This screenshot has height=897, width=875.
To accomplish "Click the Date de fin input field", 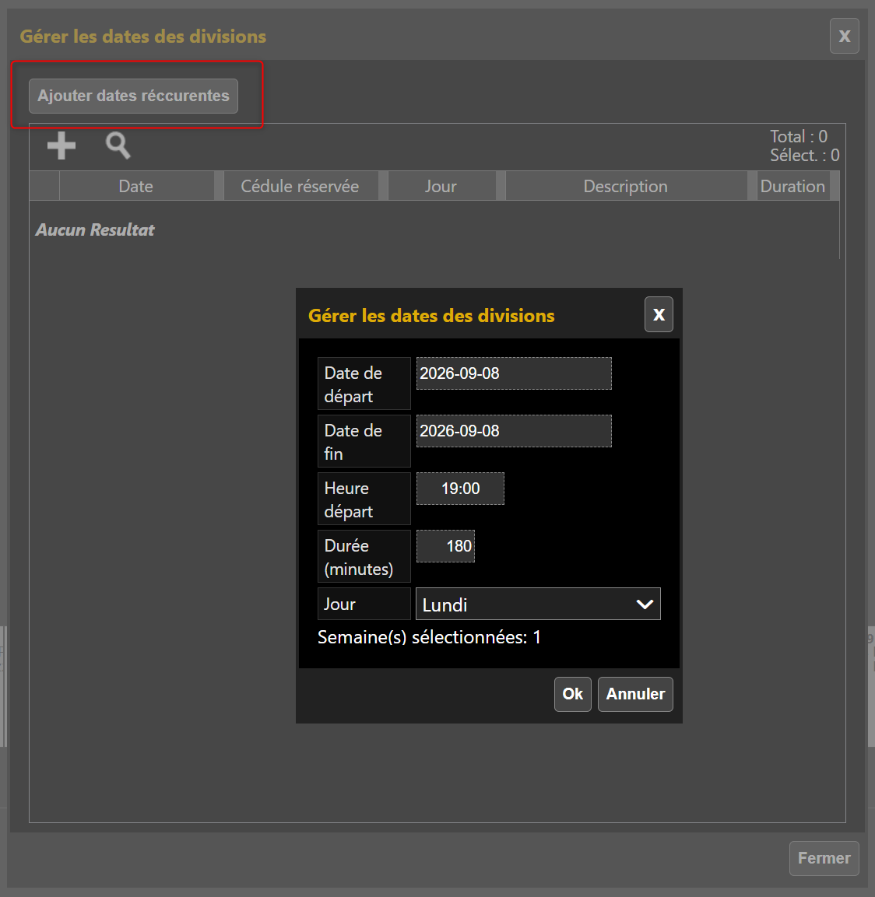I will [513, 431].
